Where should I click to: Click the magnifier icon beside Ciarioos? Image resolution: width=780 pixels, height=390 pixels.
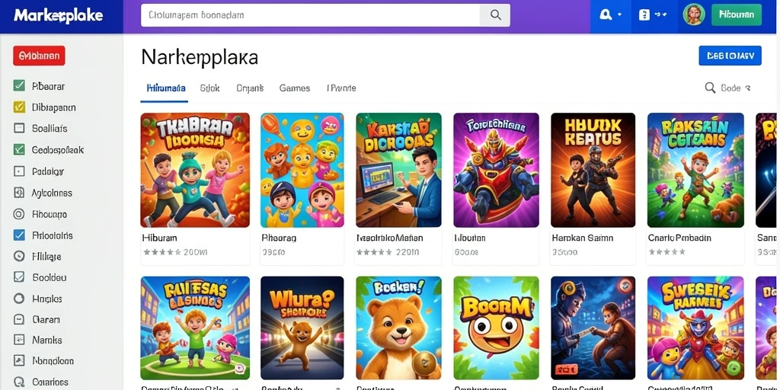[19, 382]
